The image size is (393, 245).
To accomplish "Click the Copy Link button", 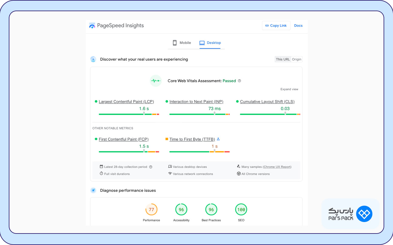I will pos(276,26).
